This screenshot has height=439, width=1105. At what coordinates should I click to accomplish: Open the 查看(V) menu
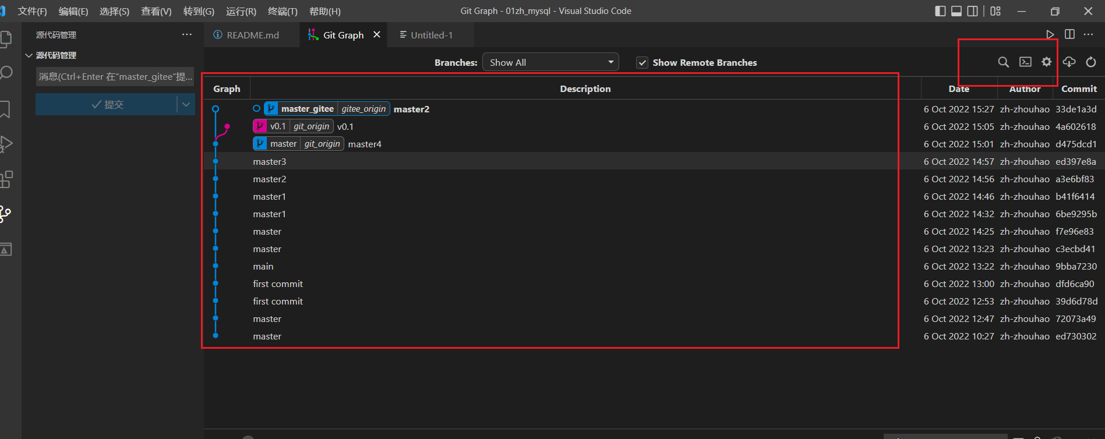click(x=156, y=11)
